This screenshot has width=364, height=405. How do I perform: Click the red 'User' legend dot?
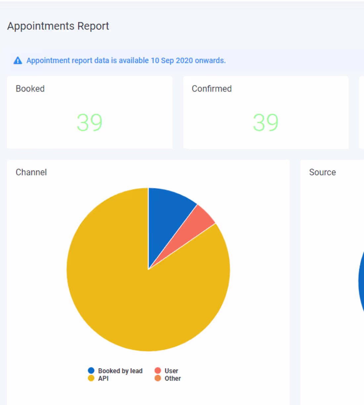tap(158, 371)
